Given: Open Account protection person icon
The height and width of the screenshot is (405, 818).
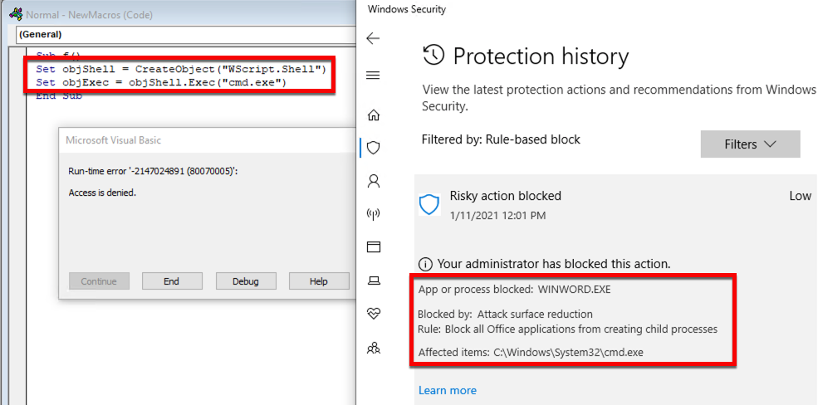Looking at the screenshot, I should point(373,180).
